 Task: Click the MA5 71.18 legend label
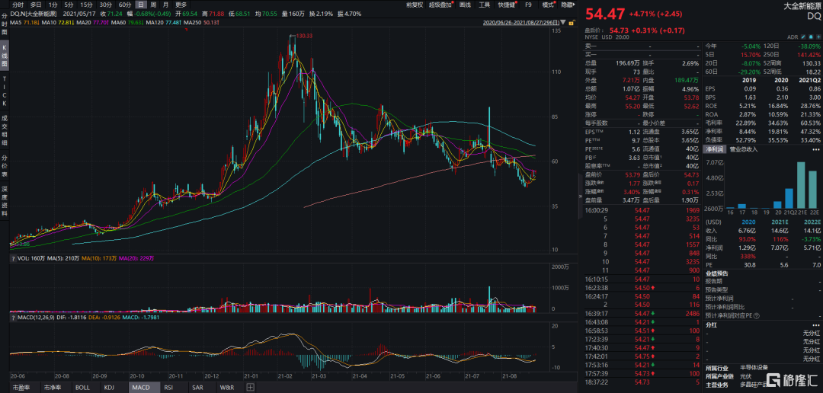[x=24, y=23]
